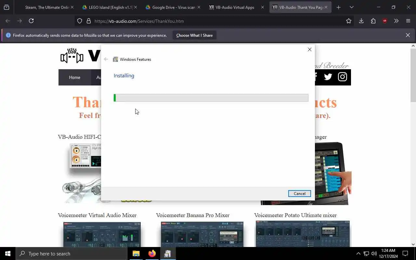Open Firefox application menu
The image size is (416, 260).
[x=408, y=21]
